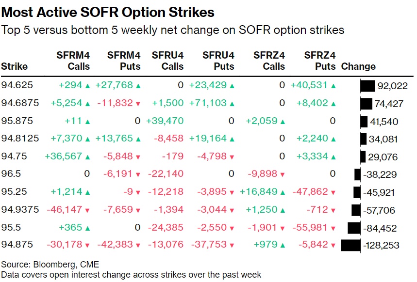The image size is (417, 282).
Task: Select the SFRZ4 Puts column header
Action: click(x=319, y=61)
